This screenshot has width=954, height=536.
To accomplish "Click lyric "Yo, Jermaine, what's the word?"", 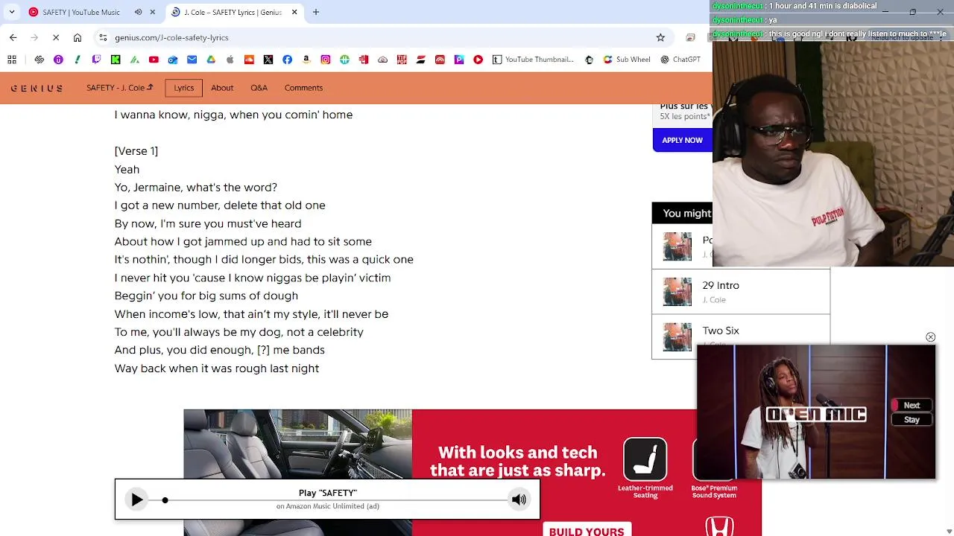I will [196, 188].
